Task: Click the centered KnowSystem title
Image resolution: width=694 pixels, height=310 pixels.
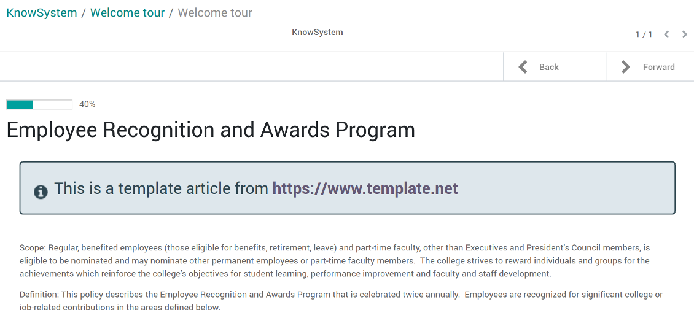Action: click(318, 33)
